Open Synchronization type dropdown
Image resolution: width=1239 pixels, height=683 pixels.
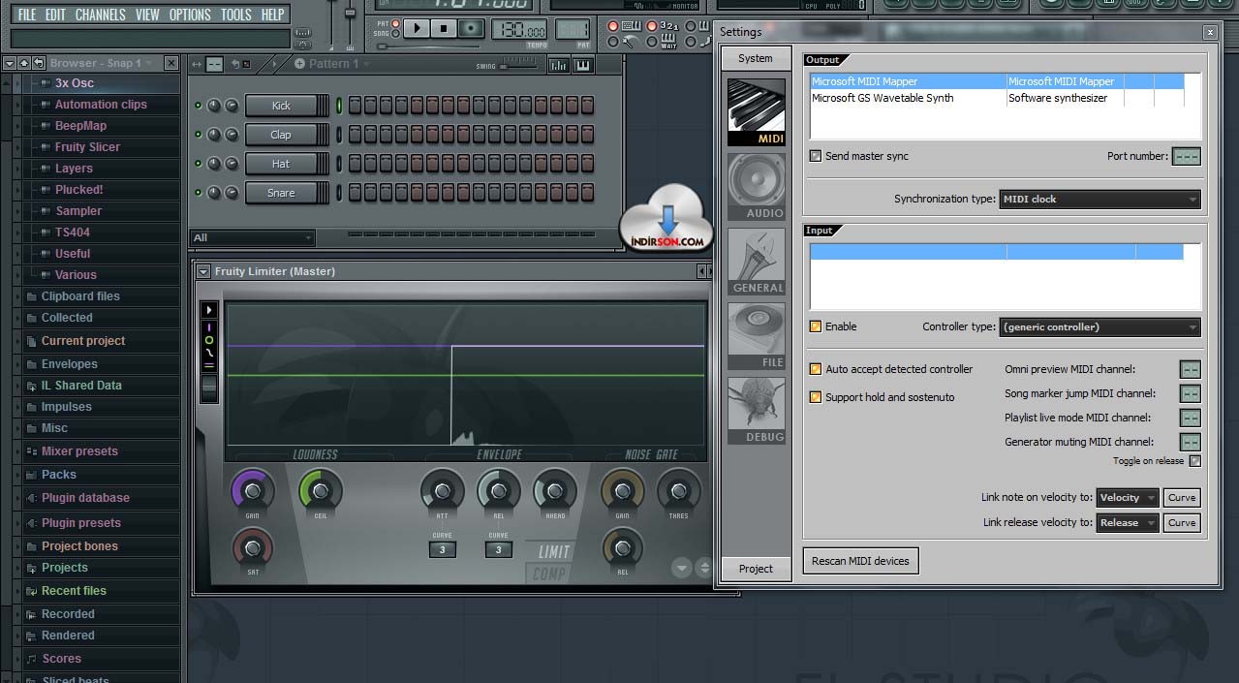1100,200
